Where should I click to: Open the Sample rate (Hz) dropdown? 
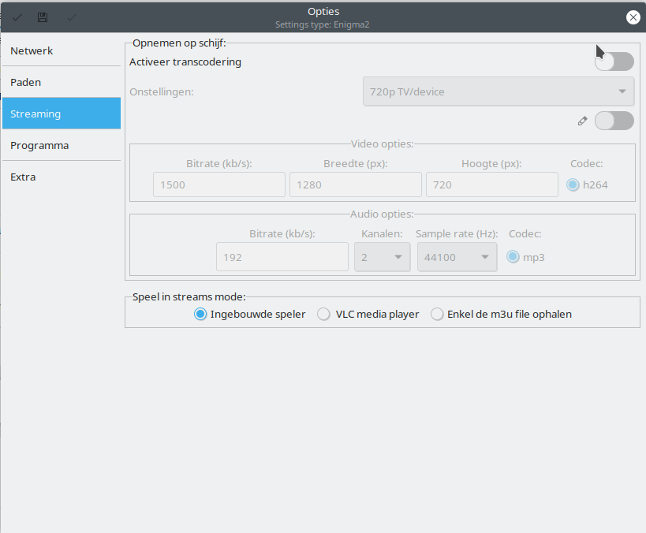457,257
